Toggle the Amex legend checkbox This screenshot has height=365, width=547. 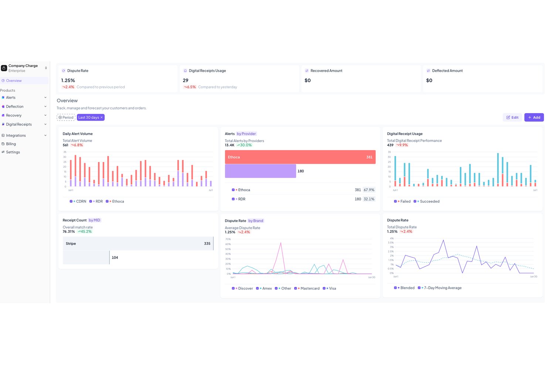click(257, 288)
